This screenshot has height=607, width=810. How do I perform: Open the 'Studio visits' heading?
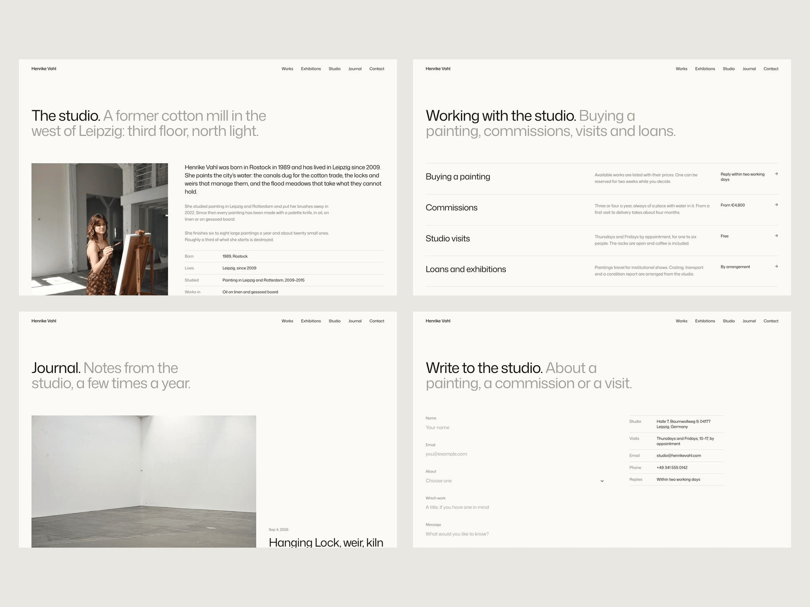448,238
